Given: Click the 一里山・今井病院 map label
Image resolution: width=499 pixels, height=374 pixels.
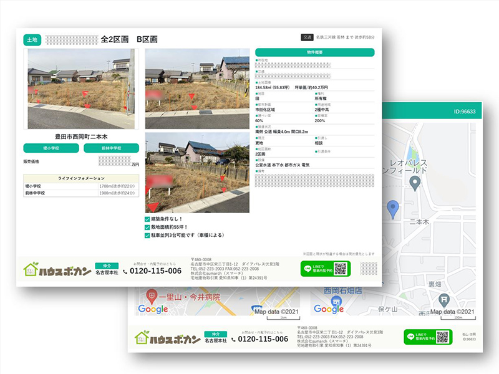Looking at the screenshot, I should [x=190, y=297].
